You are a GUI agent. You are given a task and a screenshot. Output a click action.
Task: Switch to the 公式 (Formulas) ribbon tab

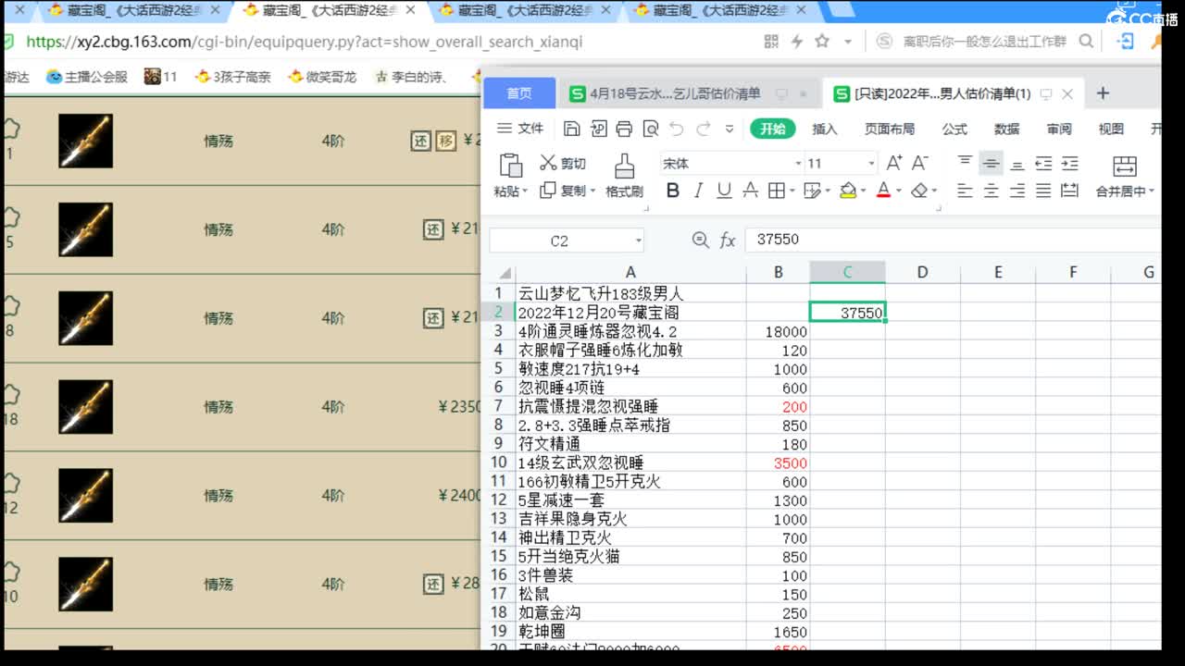coord(954,129)
